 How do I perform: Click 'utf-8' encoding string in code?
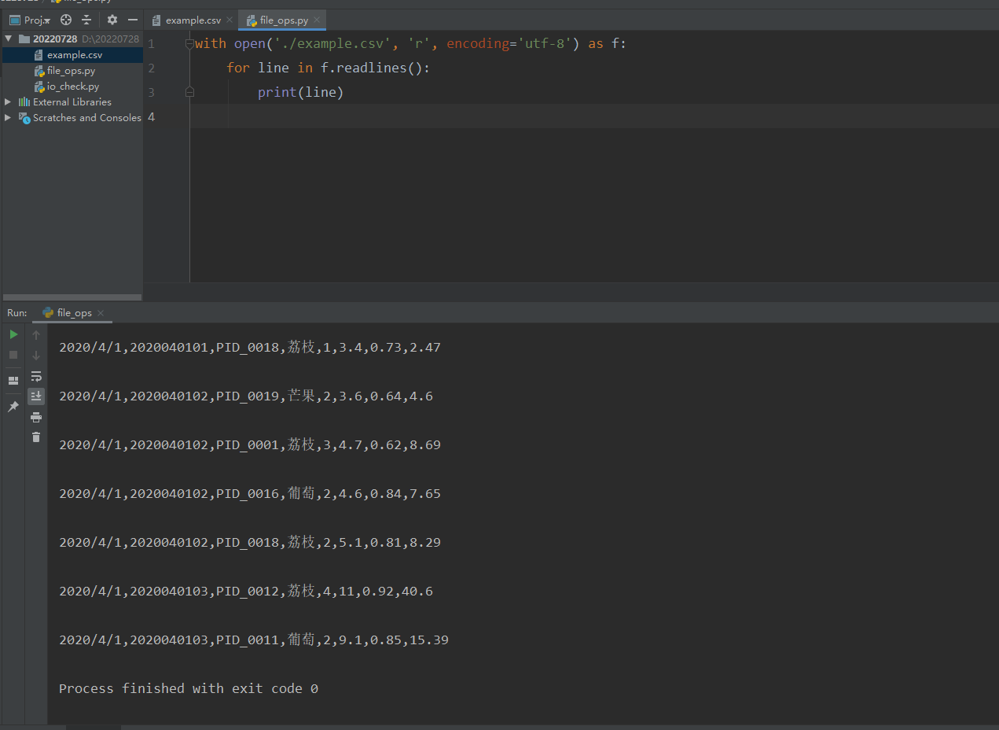click(545, 44)
